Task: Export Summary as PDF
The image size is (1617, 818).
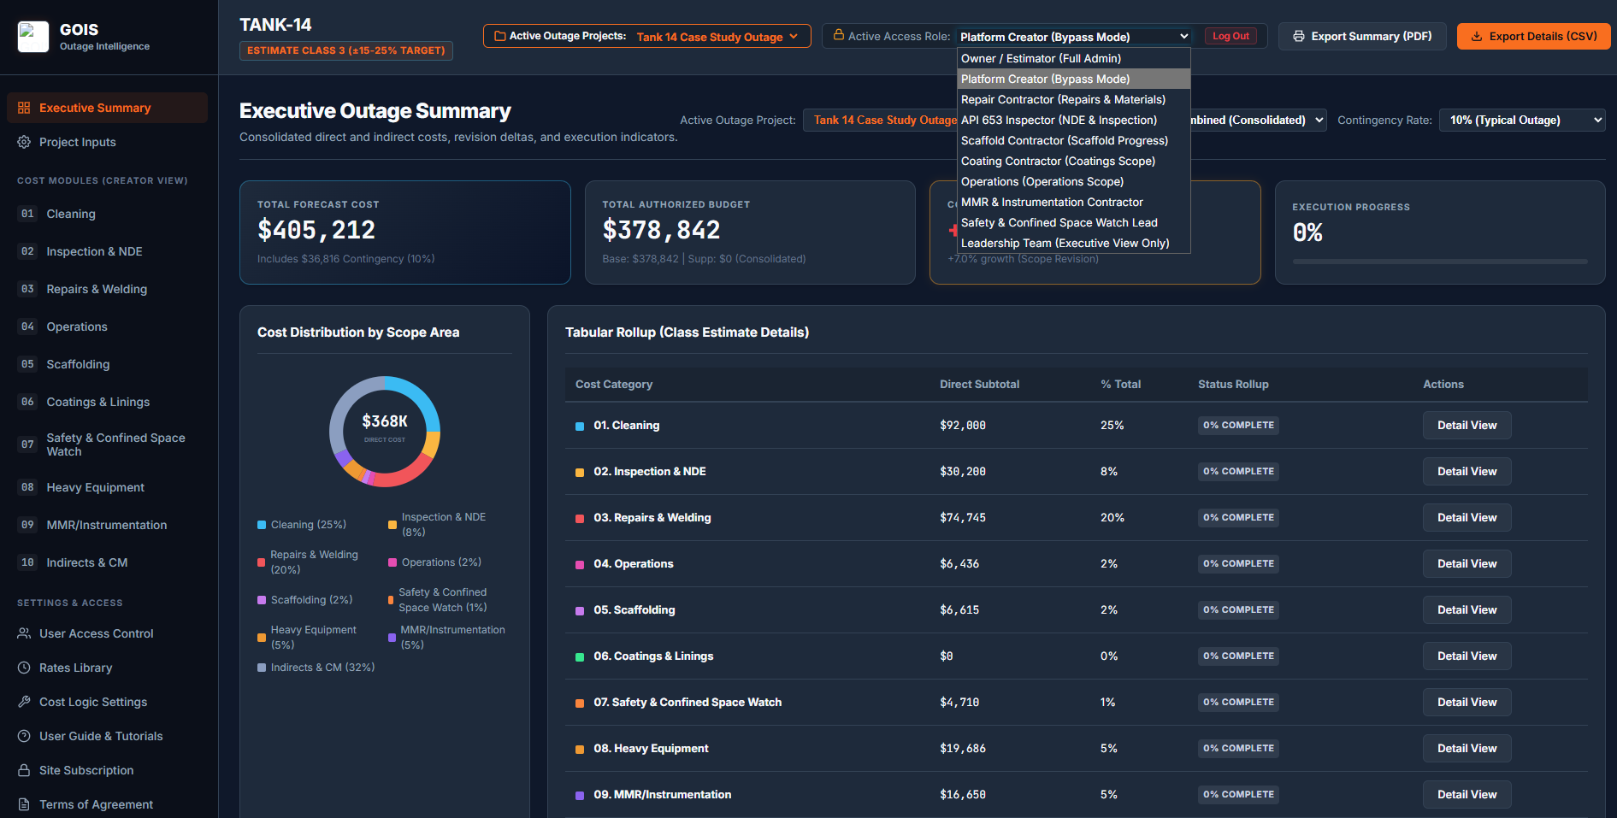Action: point(1362,36)
